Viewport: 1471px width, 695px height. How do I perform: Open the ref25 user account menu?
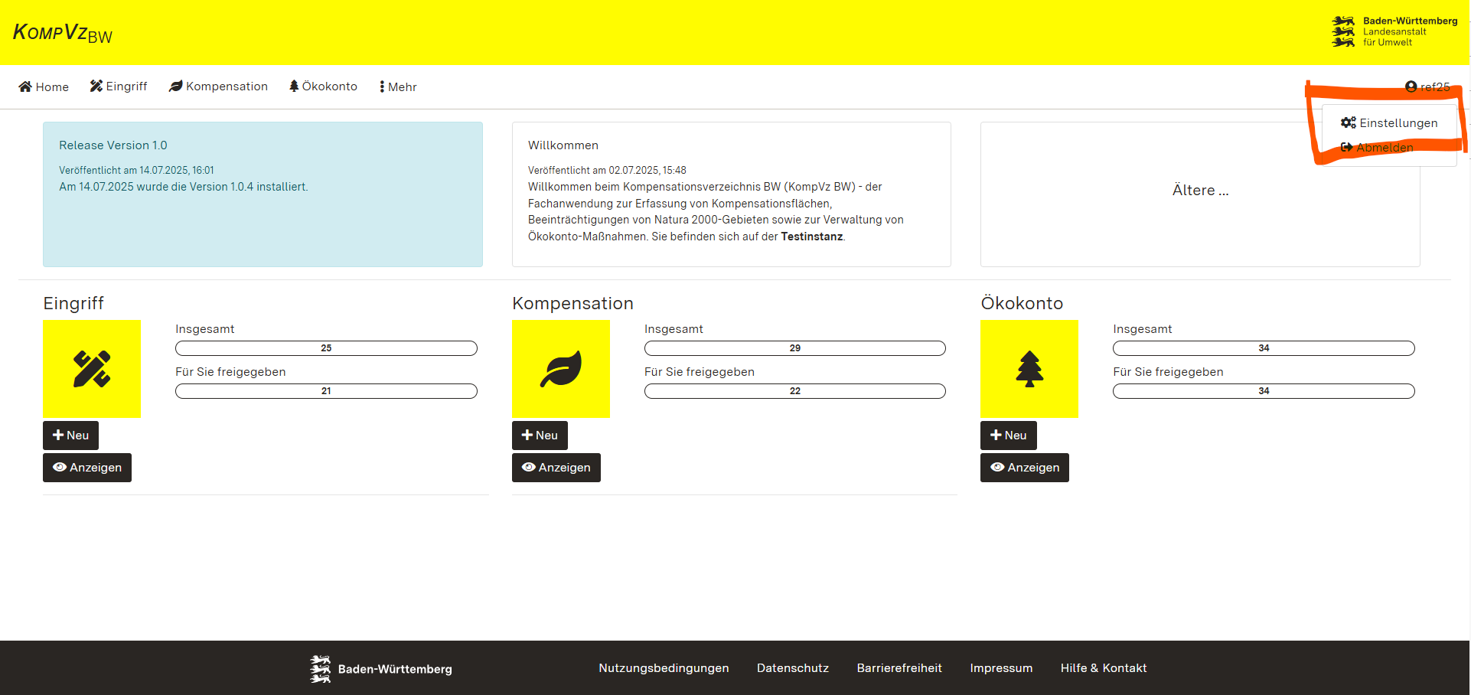tap(1427, 86)
